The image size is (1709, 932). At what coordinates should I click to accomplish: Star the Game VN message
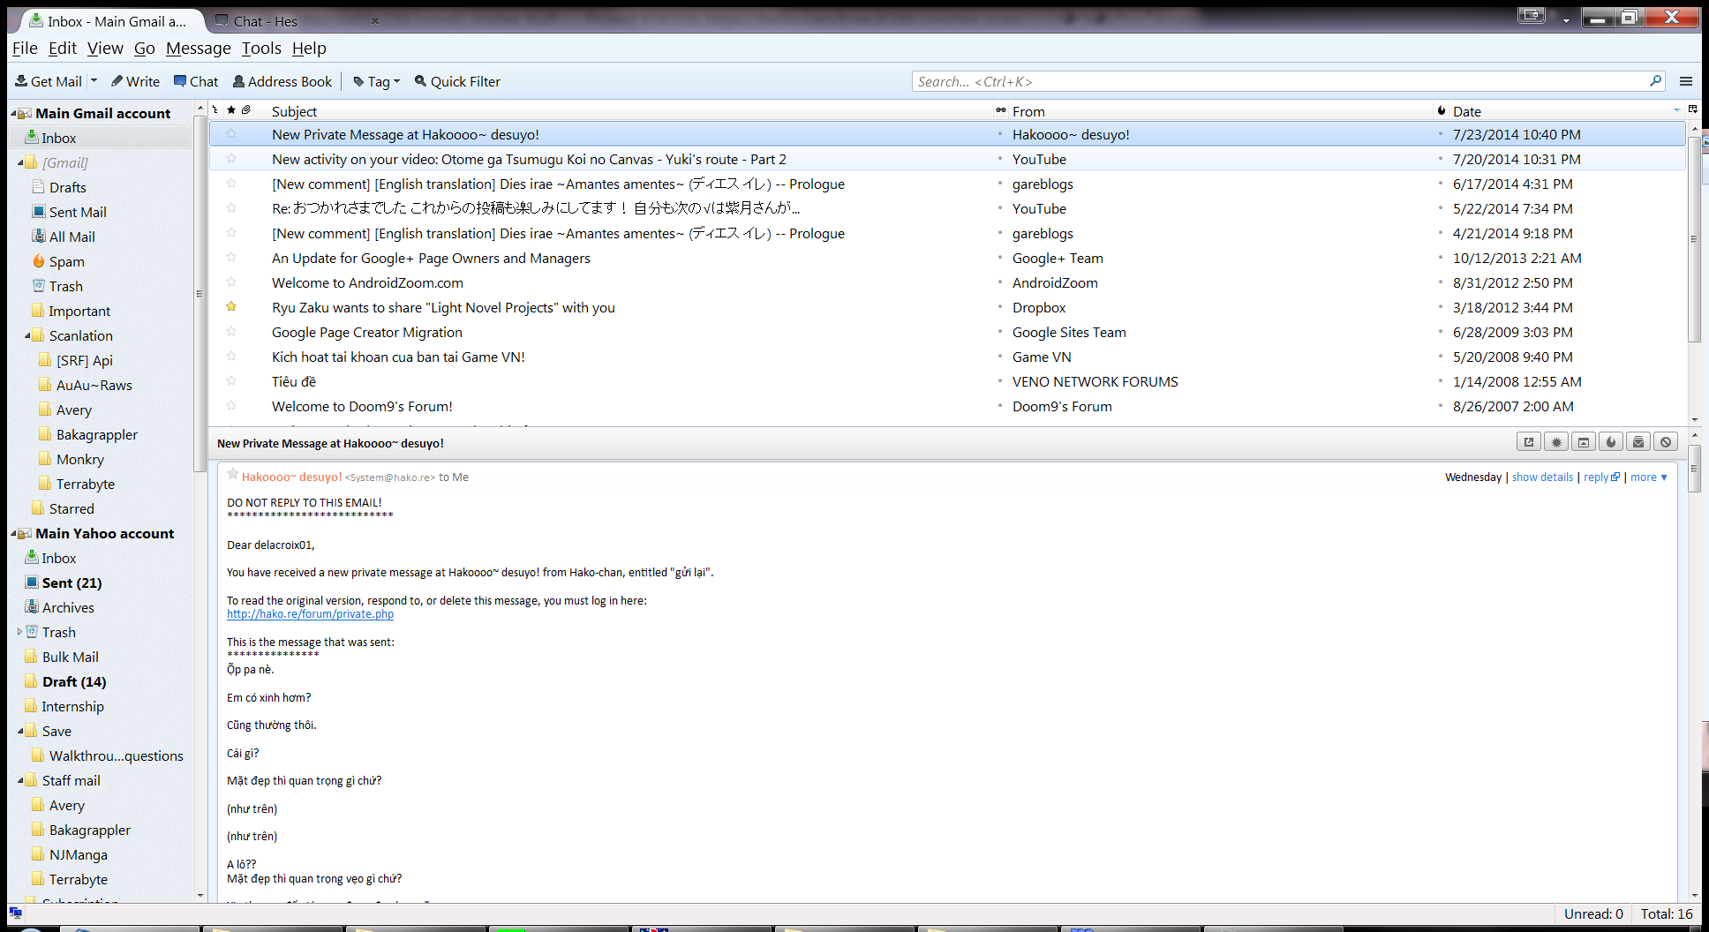click(231, 357)
